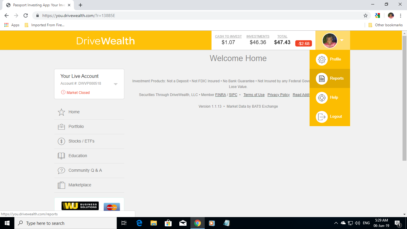Open Chrome's three-dot menu
The width and height of the screenshot is (407, 229).
(x=400, y=16)
